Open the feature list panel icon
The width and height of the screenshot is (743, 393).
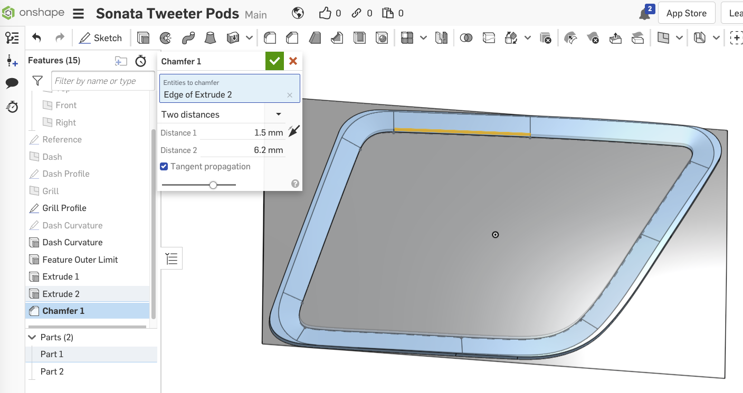12,38
